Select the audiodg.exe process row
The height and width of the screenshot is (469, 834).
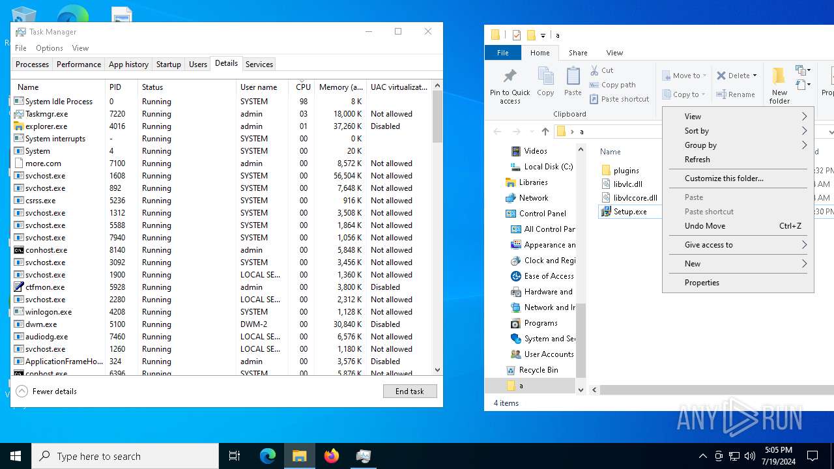(x=222, y=337)
